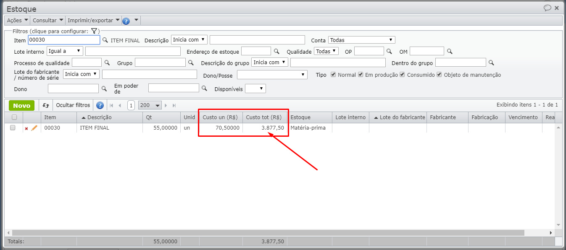The height and width of the screenshot is (250, 566).
Task: Open the Descrição 'Inicia com' dropdown
Action: (x=189, y=40)
